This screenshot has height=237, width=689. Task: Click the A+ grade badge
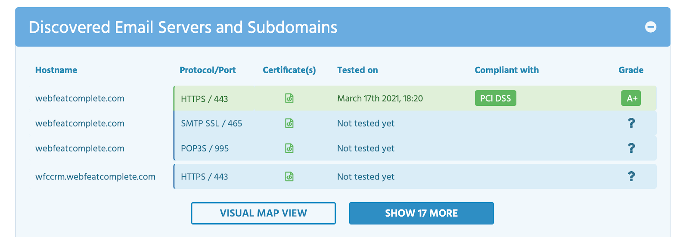click(x=631, y=98)
